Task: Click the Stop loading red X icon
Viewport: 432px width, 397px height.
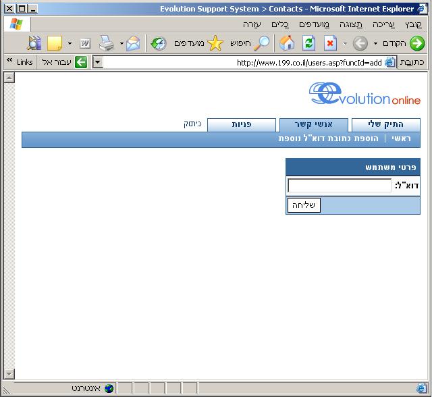Action: coord(329,43)
